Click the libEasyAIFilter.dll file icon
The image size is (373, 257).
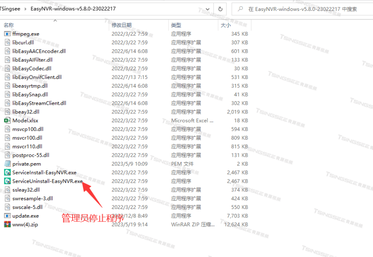(7, 60)
